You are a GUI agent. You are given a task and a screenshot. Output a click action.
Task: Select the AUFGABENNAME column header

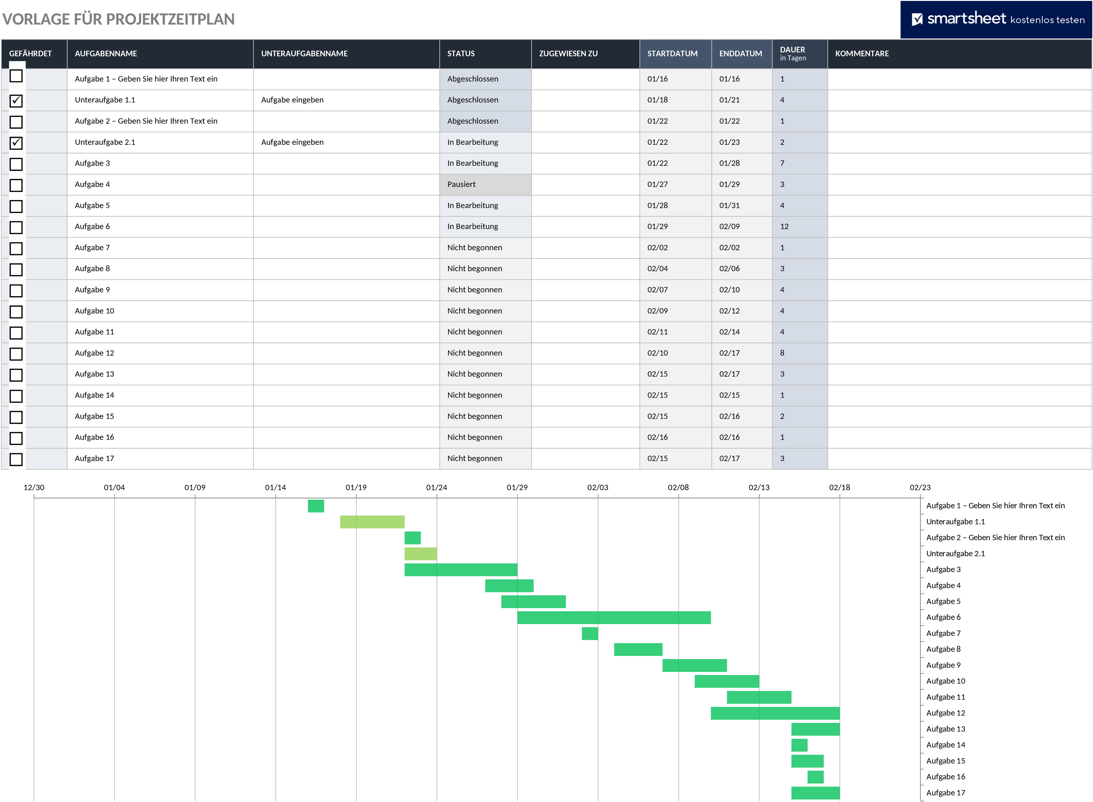tap(160, 54)
